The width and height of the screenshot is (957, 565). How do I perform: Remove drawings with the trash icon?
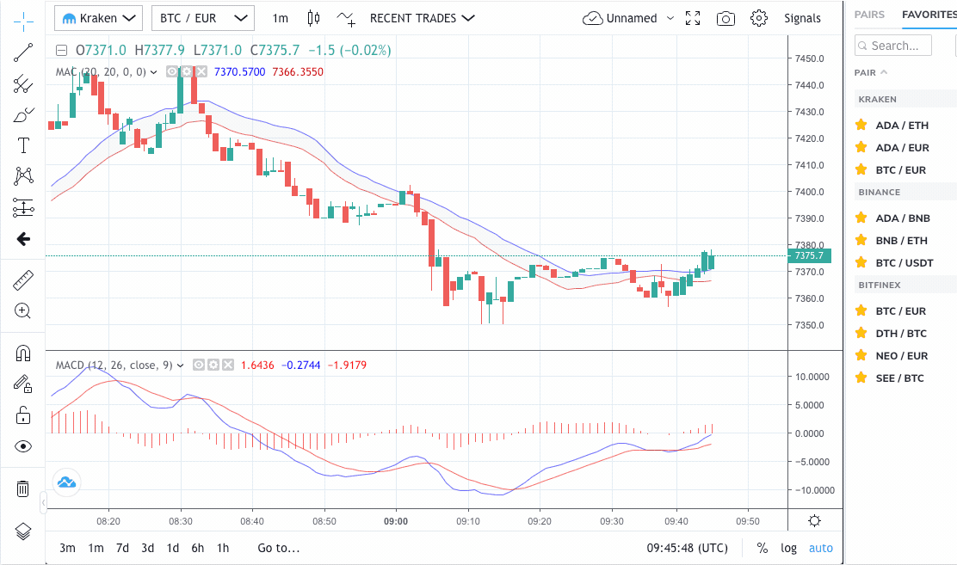click(x=23, y=488)
